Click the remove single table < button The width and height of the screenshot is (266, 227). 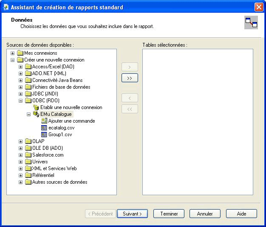(x=130, y=98)
